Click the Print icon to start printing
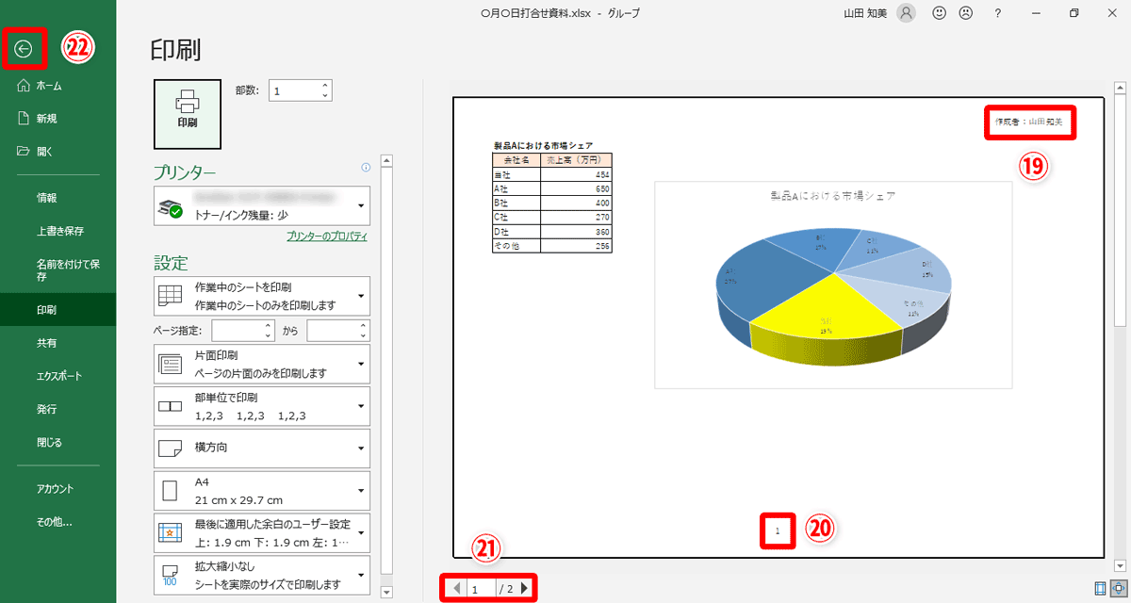 click(187, 113)
